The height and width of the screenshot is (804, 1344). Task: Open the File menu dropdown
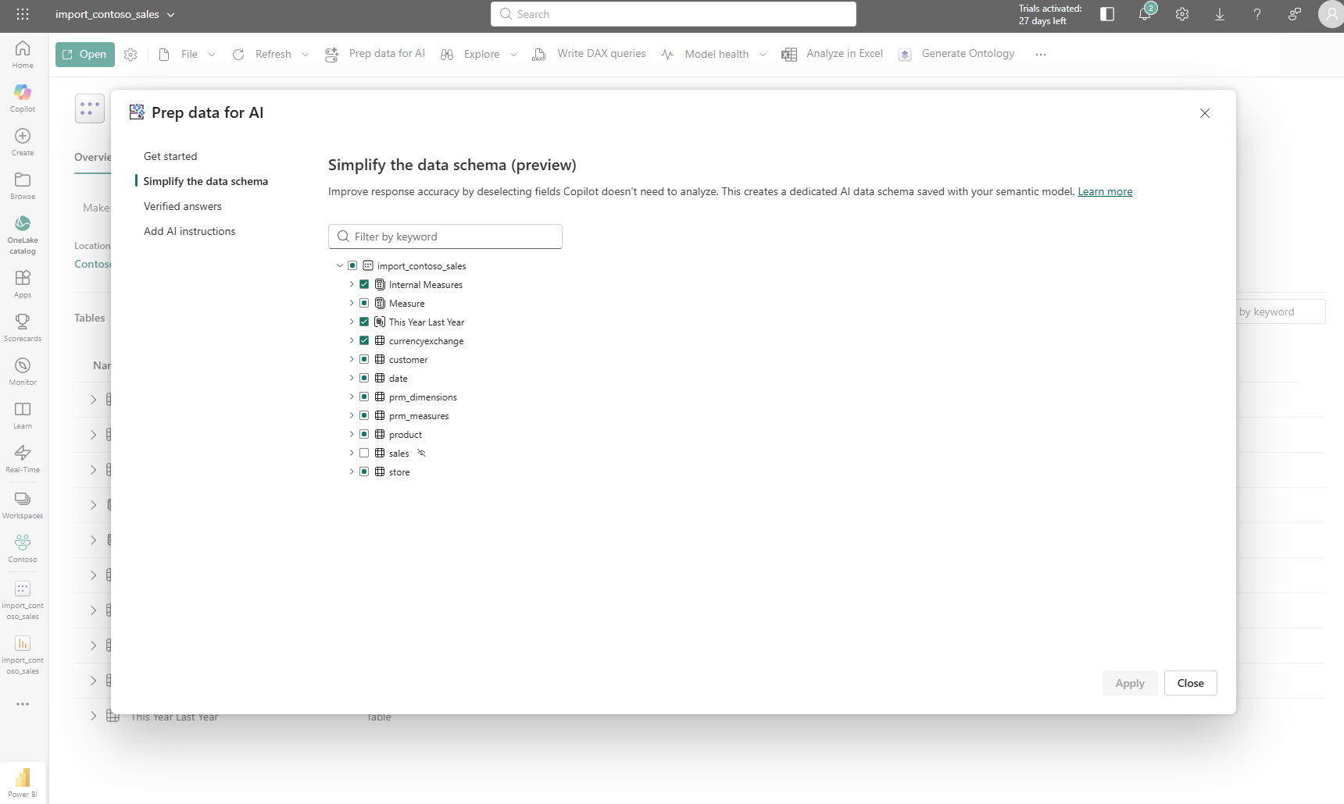pos(187,54)
